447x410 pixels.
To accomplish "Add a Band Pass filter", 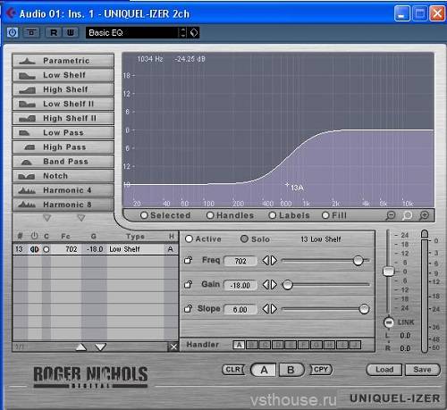I will point(63,162).
